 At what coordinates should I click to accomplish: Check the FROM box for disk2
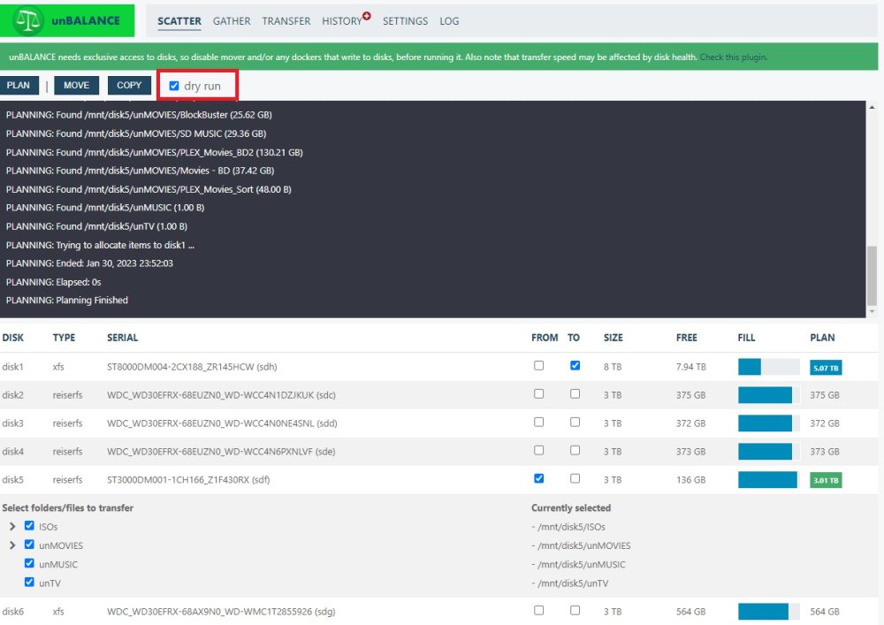coord(539,394)
